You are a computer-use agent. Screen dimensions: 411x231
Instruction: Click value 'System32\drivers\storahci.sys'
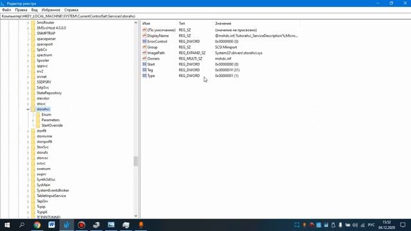[x=238, y=53]
